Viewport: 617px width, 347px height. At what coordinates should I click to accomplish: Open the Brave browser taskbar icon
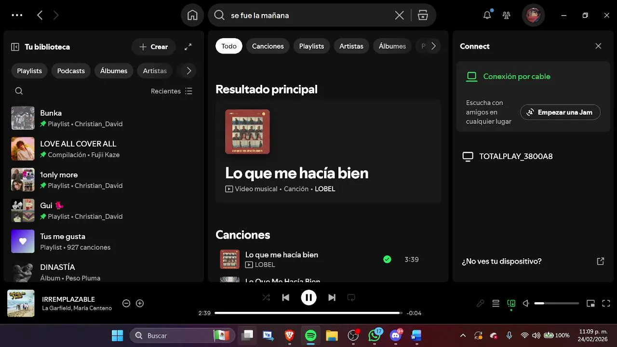(x=289, y=335)
